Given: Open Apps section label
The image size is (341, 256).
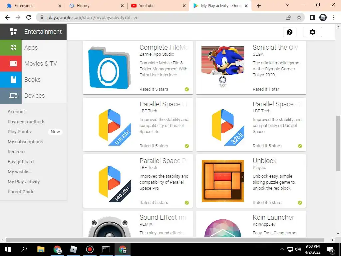Looking at the screenshot, I should coord(31,47).
